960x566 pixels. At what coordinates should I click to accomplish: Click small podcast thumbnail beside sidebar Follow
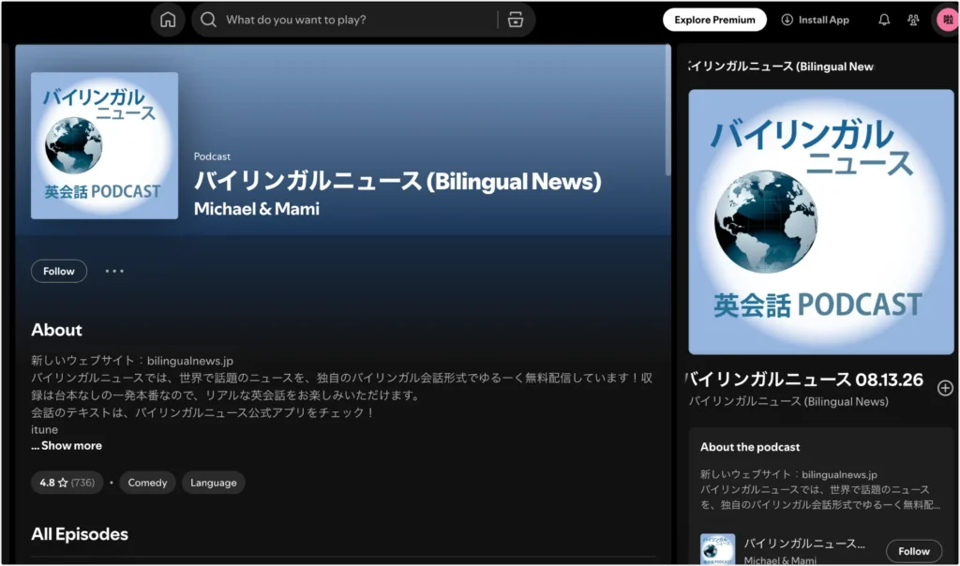[717, 549]
